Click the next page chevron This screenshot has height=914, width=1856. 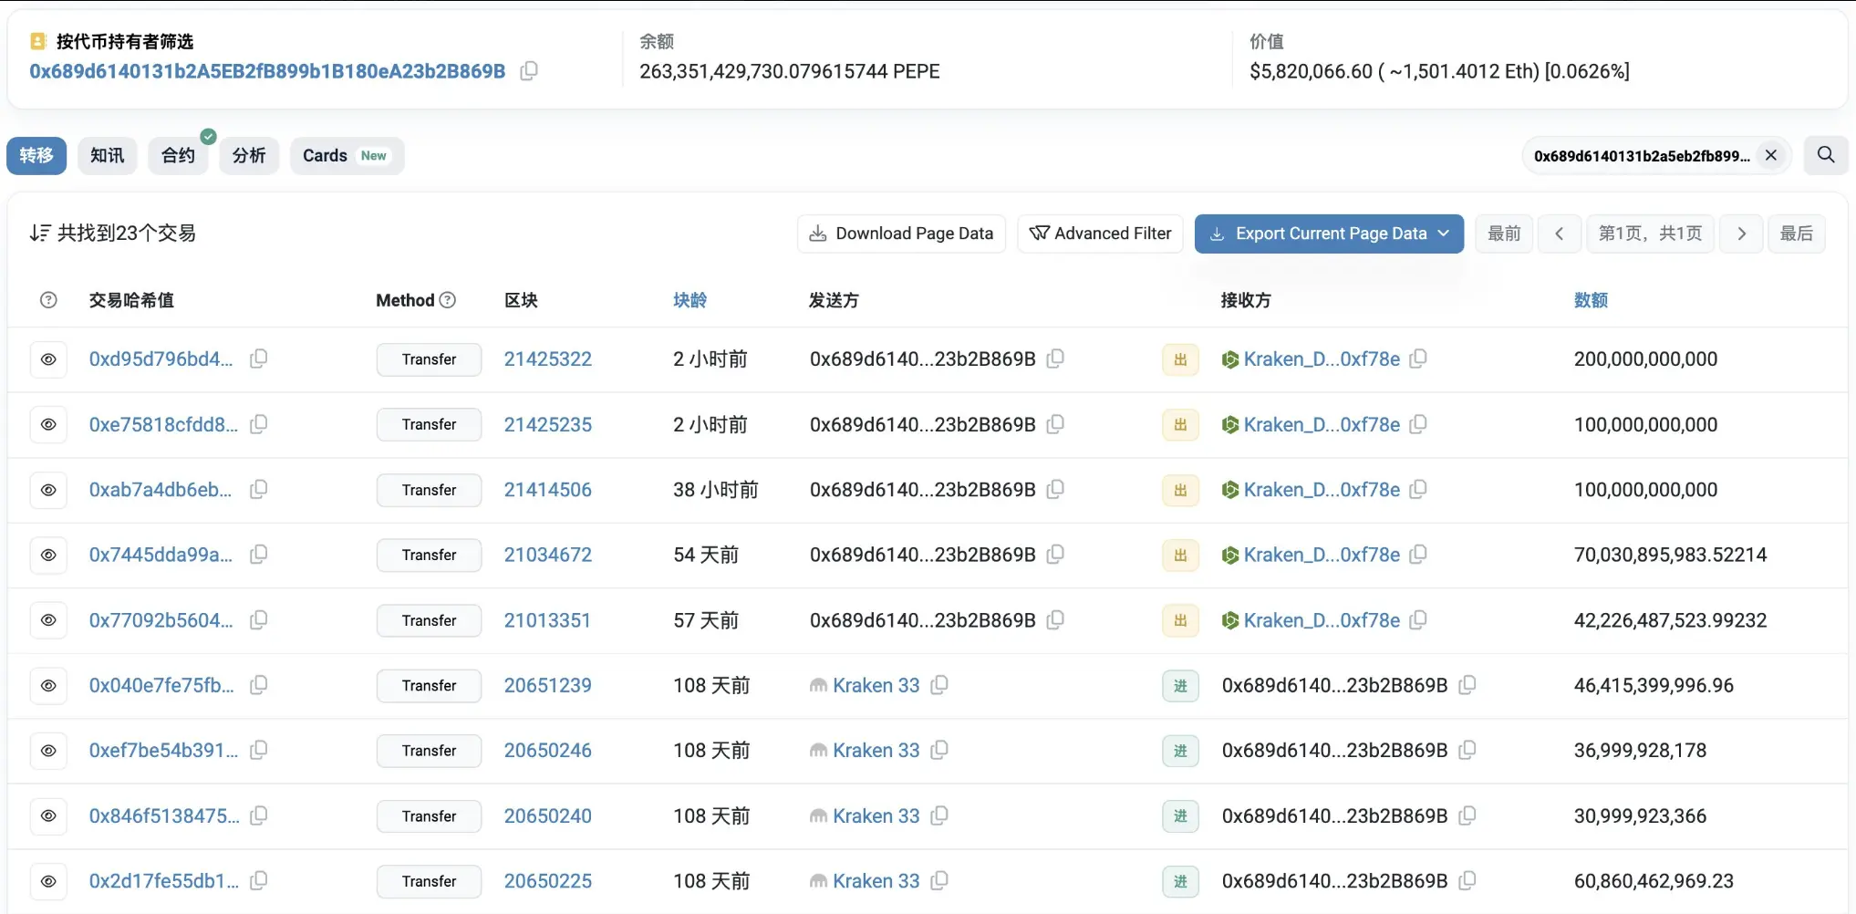pos(1741,234)
